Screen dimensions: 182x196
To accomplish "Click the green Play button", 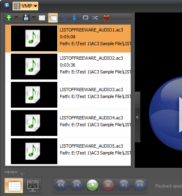I will pyautogui.click(x=92, y=185).
